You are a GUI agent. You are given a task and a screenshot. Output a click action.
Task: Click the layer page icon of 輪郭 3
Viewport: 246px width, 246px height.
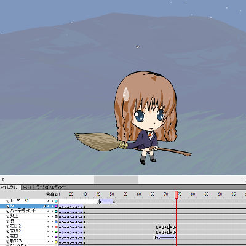(x=8, y=242)
